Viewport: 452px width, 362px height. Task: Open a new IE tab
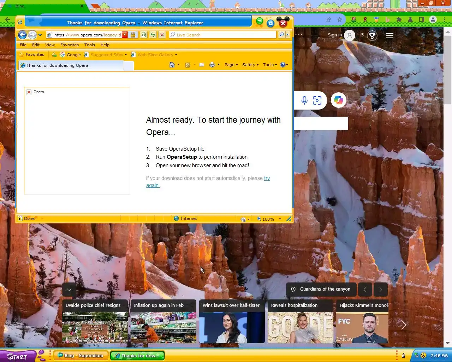tap(129, 65)
